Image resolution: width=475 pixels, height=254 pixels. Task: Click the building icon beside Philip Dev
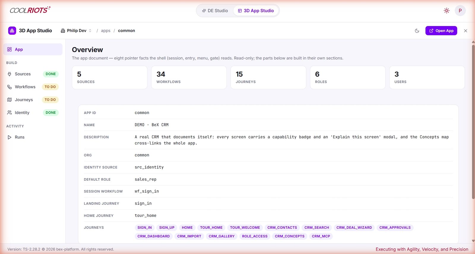63,31
